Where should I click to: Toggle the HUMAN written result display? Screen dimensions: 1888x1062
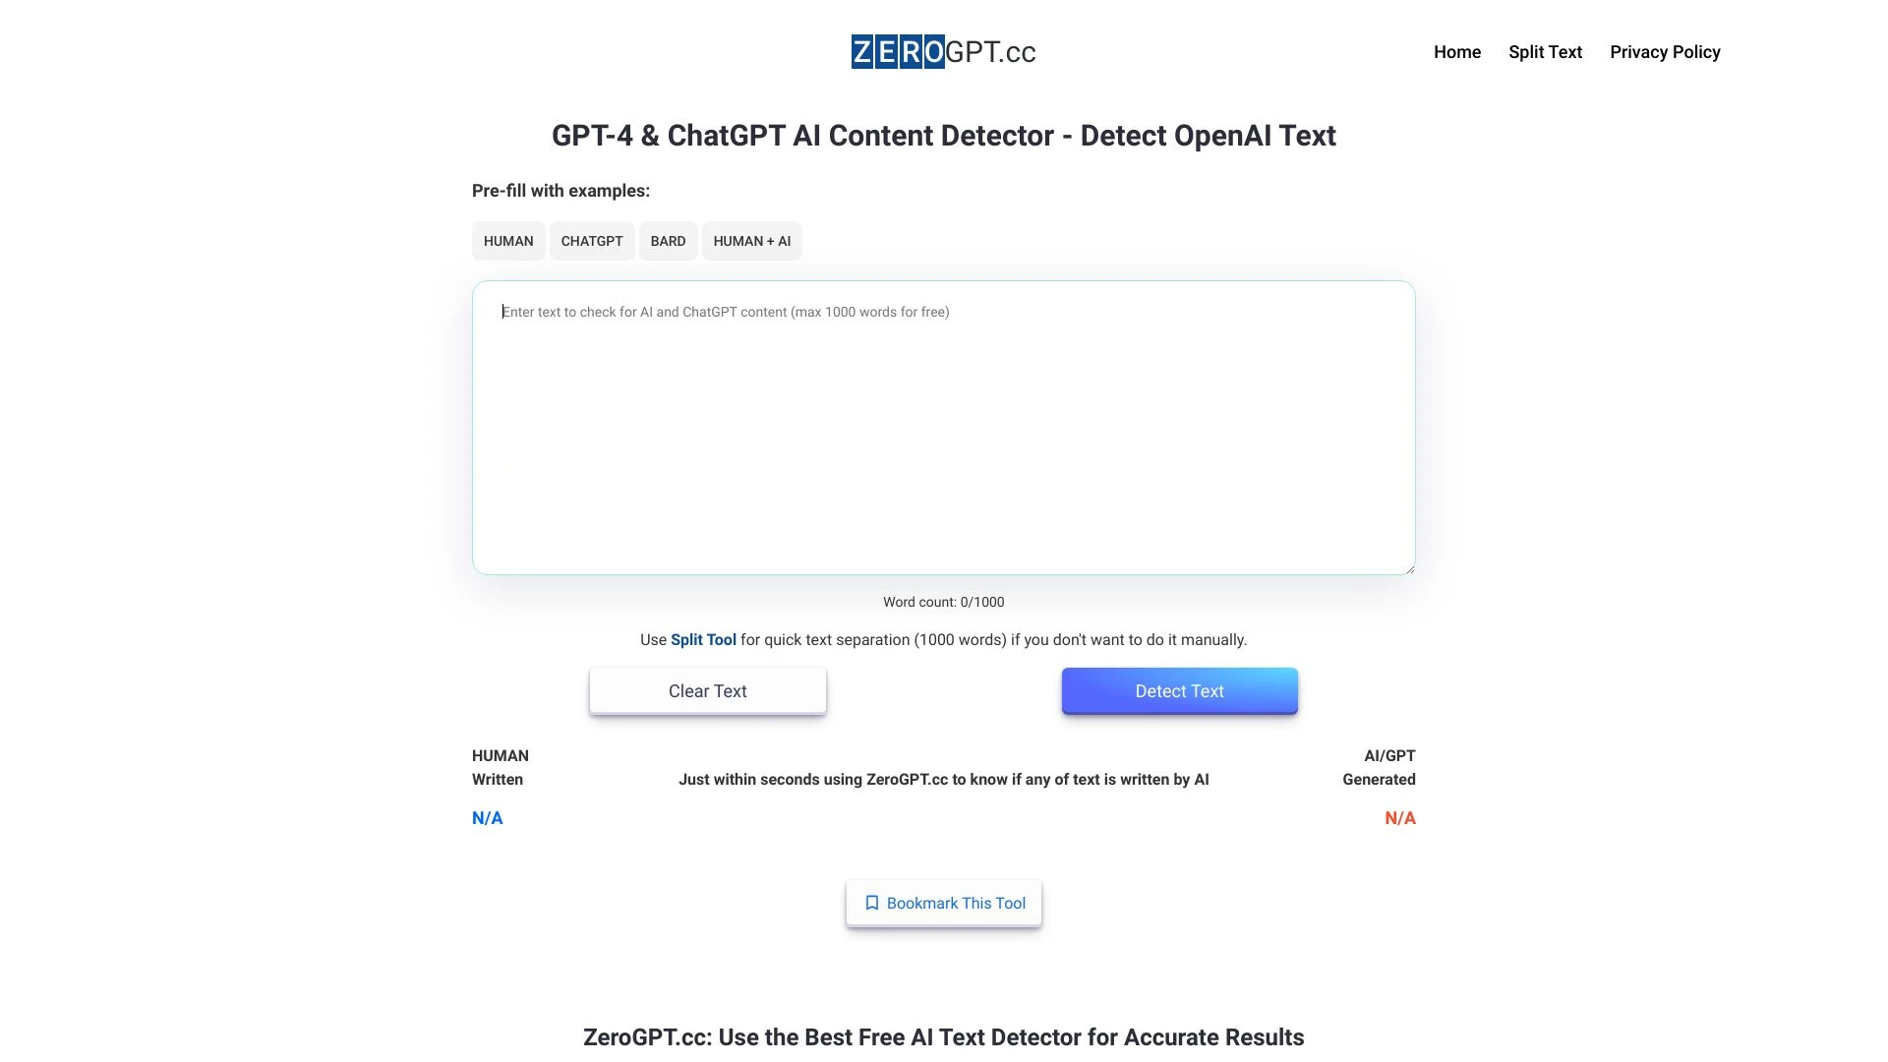488,817
